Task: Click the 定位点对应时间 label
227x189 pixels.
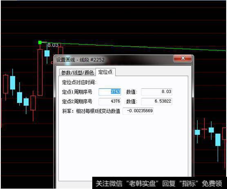Action: pyautogui.click(x=79, y=82)
